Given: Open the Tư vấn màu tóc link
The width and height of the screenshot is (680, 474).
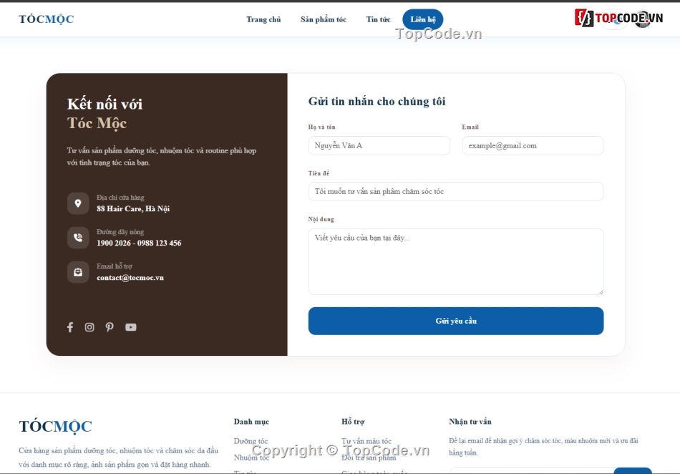Looking at the screenshot, I should click(366, 441).
